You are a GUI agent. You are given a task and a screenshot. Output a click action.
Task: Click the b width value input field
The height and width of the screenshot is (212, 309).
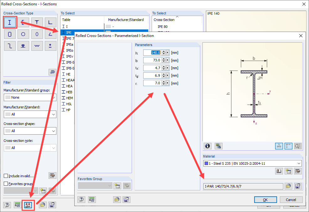153,60
